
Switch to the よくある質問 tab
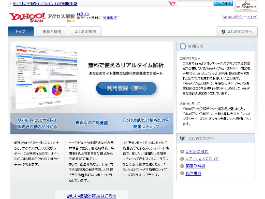point(85,32)
